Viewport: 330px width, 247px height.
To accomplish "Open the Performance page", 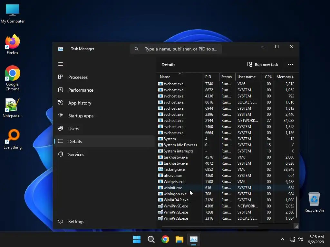I will (x=81, y=90).
